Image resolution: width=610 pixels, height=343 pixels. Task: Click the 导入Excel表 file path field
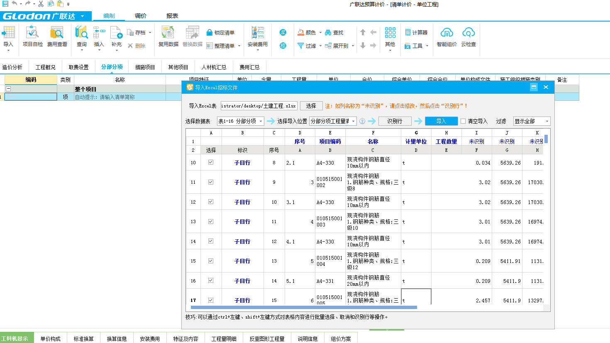coord(259,106)
